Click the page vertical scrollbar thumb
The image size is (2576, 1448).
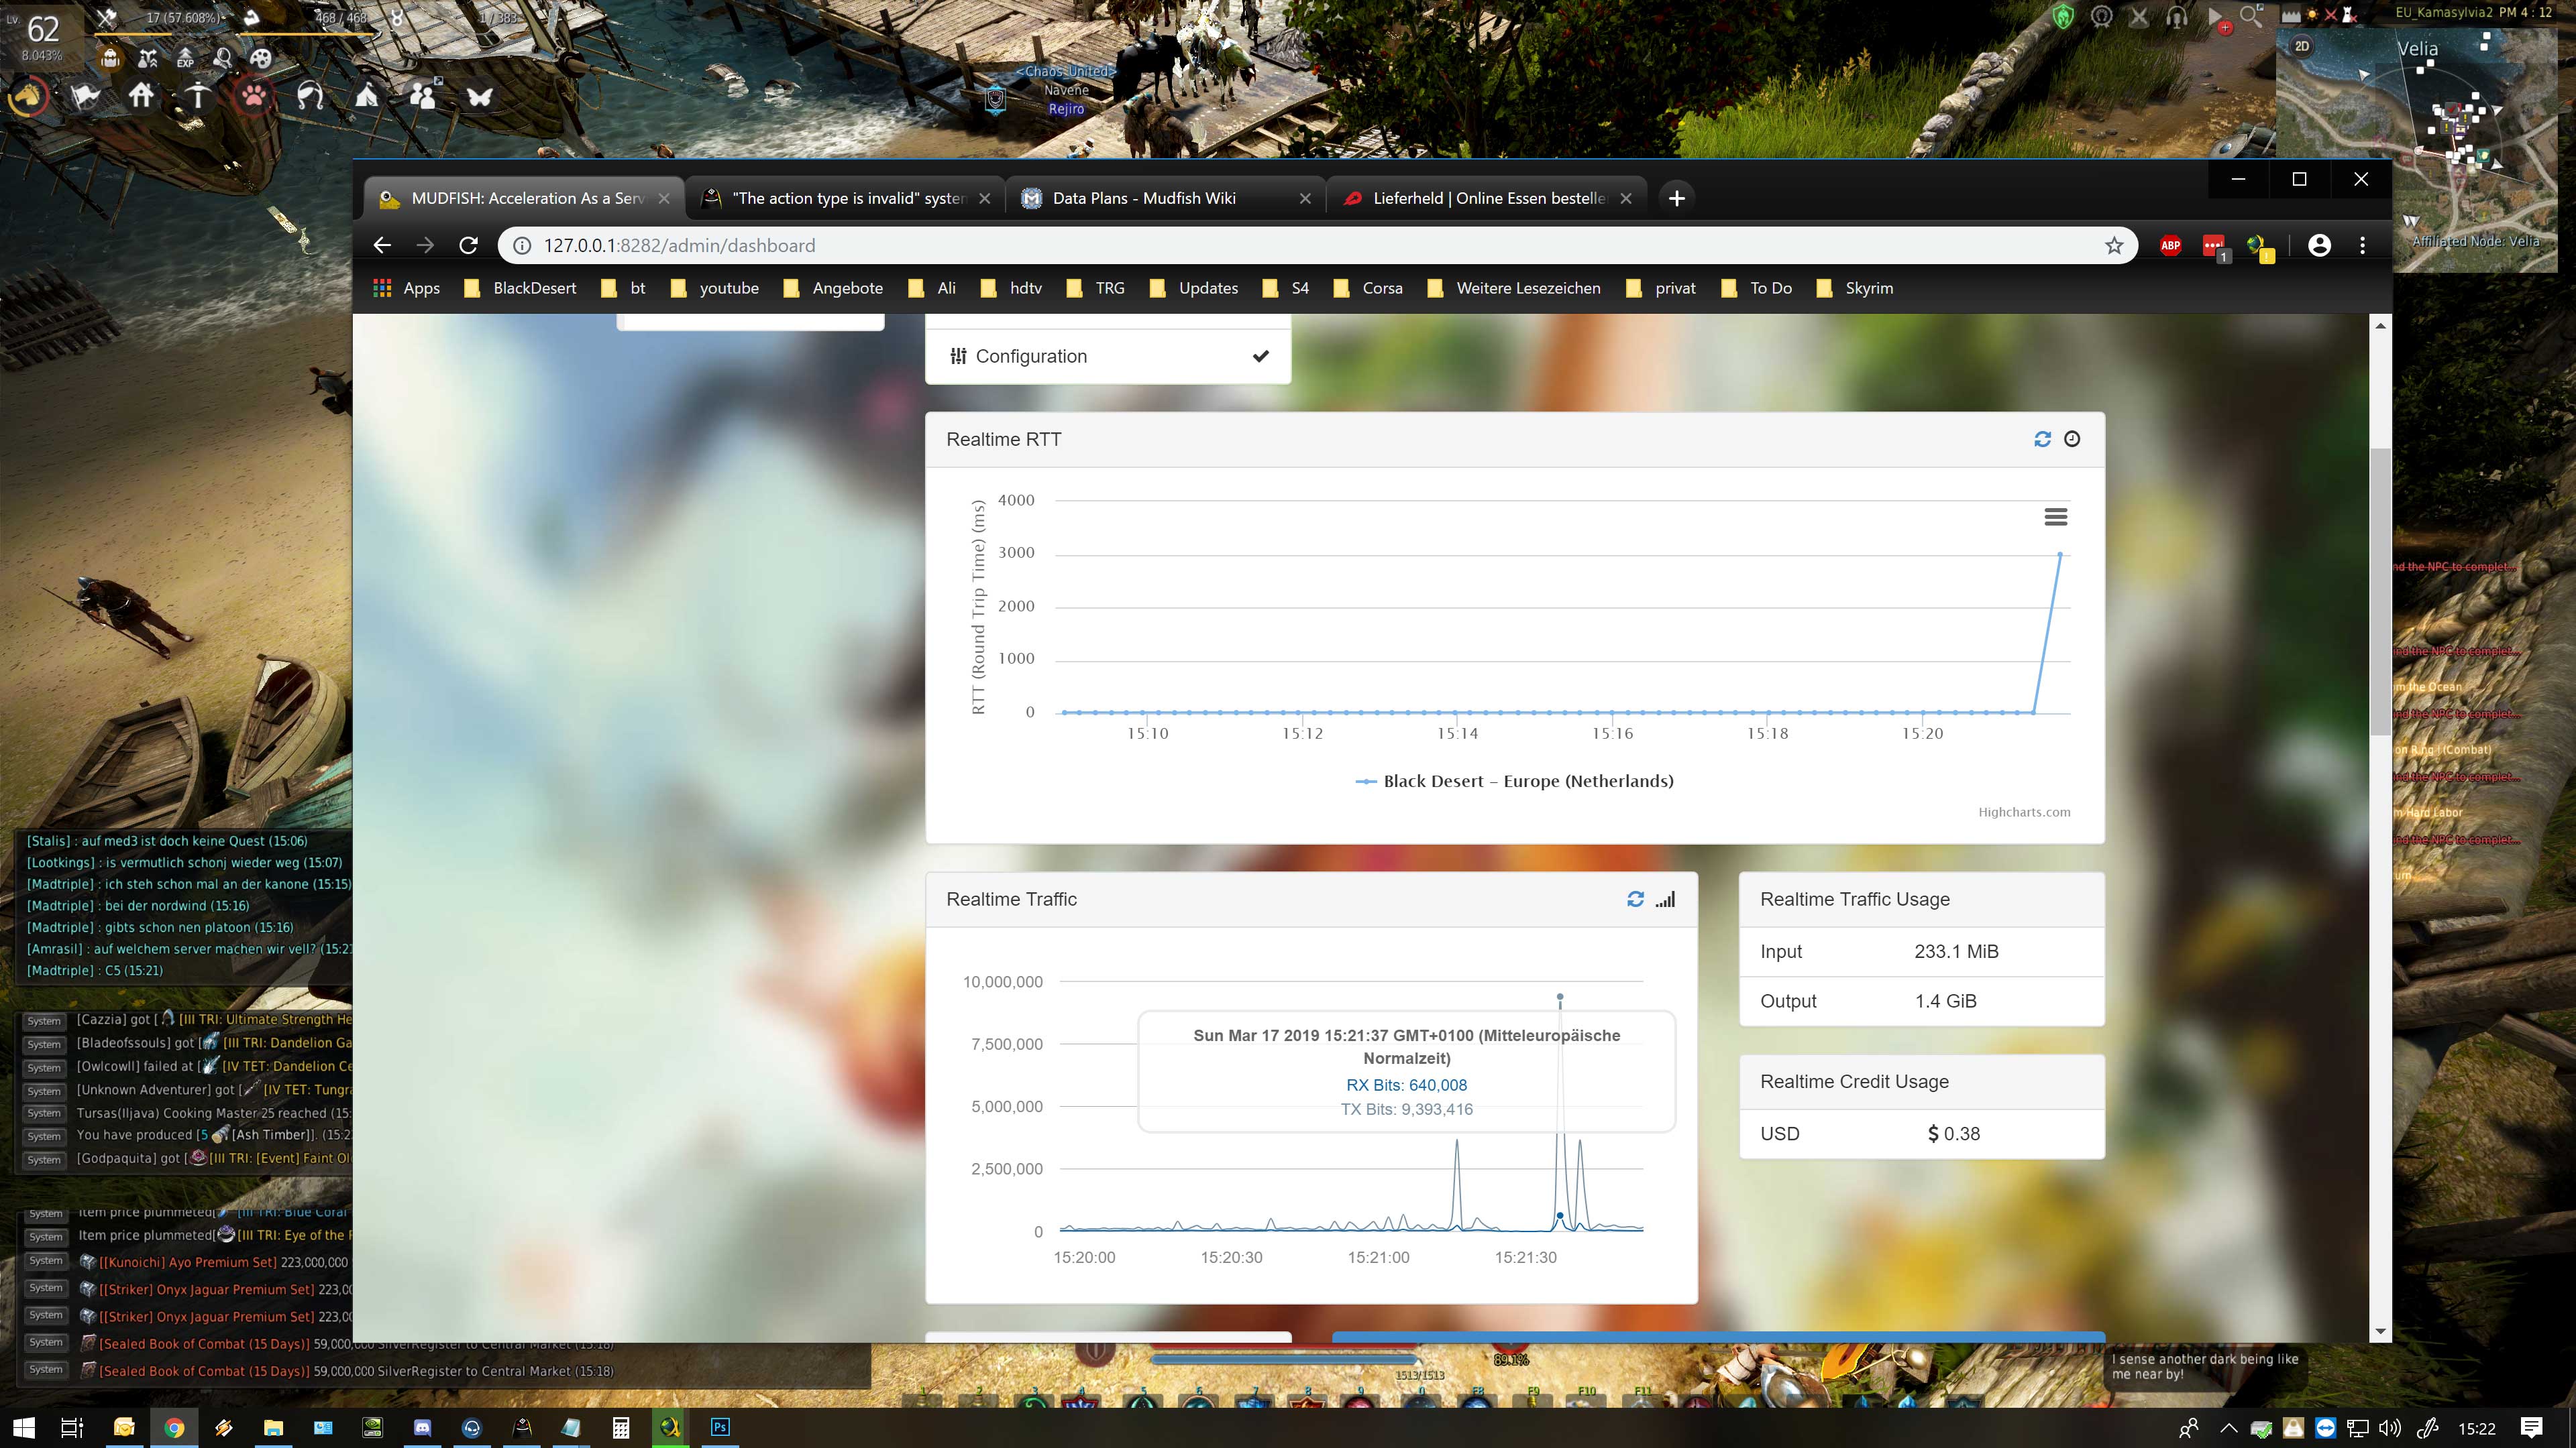2380,590
